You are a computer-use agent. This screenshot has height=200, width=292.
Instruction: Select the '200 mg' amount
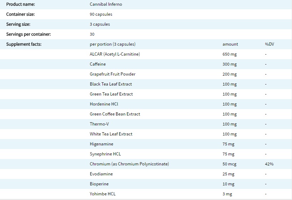tap(230, 75)
